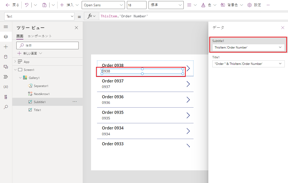The image size is (288, 183).
Task: Click the tree view 検索 search field
Action: coord(48,45)
